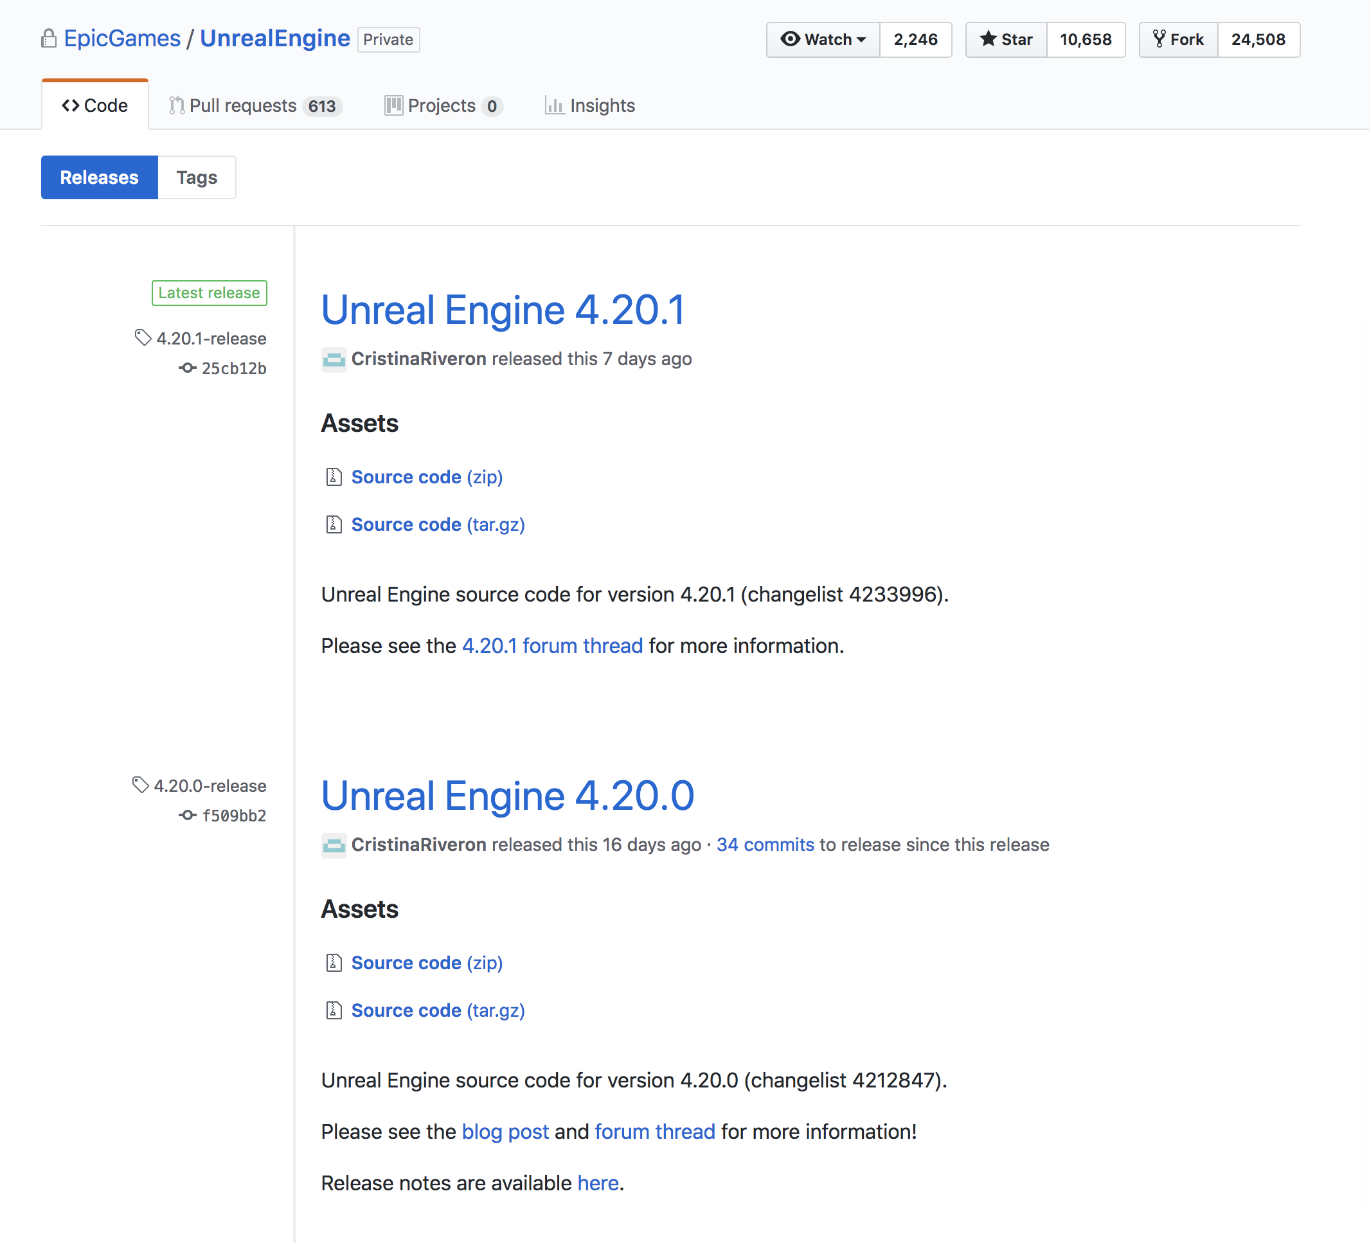Click the project board icon on the Projects tab

[x=394, y=105]
